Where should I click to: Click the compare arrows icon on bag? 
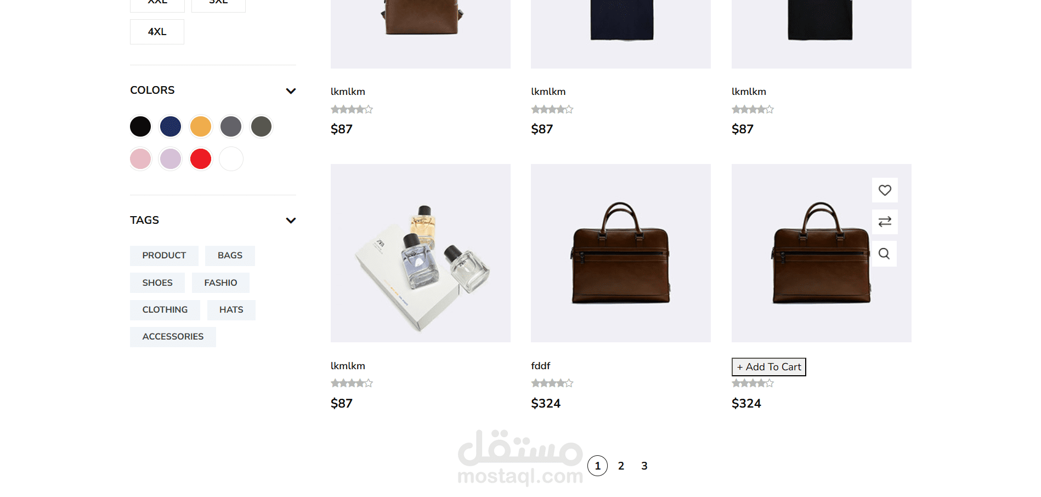pos(885,222)
